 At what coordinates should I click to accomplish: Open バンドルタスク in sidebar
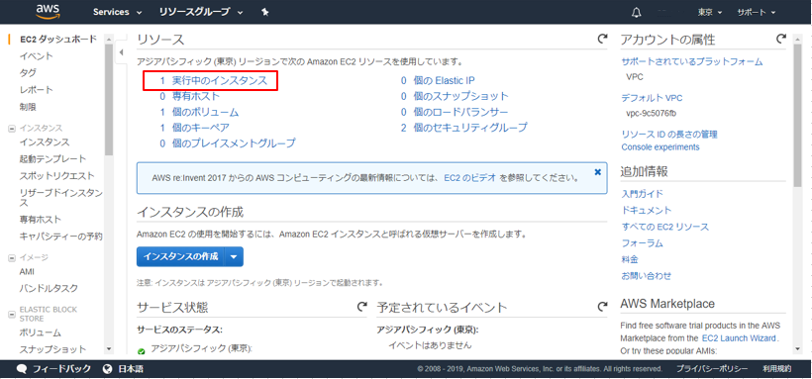click(x=49, y=288)
